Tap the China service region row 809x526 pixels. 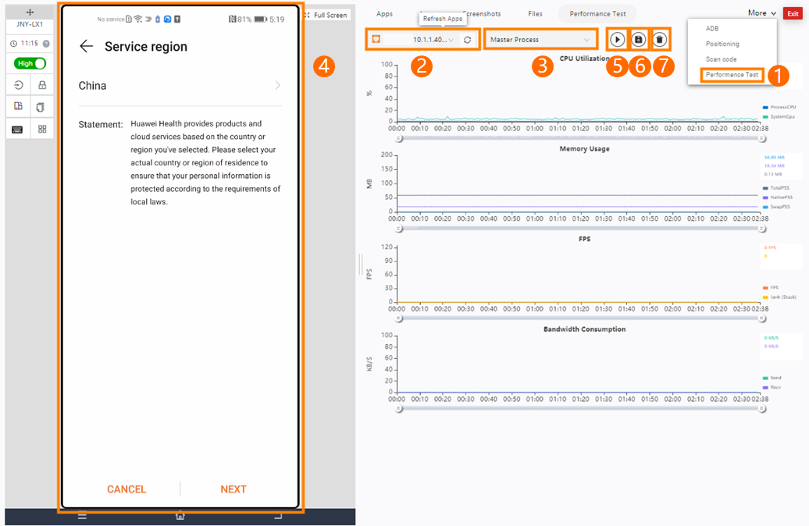(x=180, y=86)
